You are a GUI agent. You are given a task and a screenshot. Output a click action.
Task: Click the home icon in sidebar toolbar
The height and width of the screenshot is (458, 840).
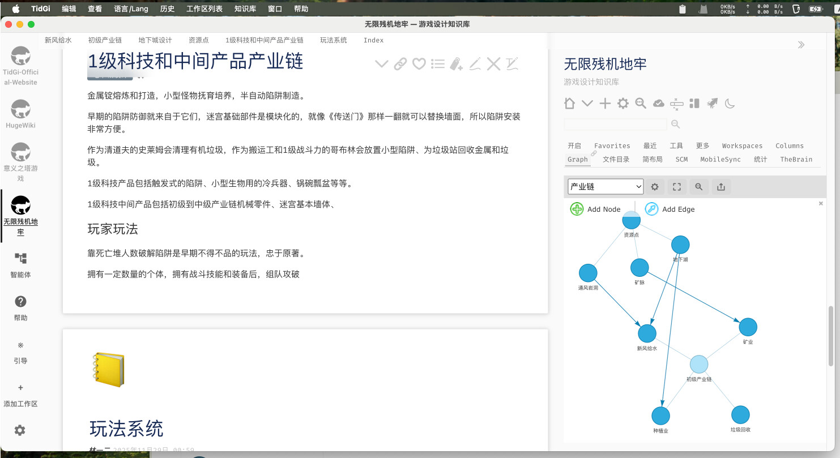click(570, 103)
